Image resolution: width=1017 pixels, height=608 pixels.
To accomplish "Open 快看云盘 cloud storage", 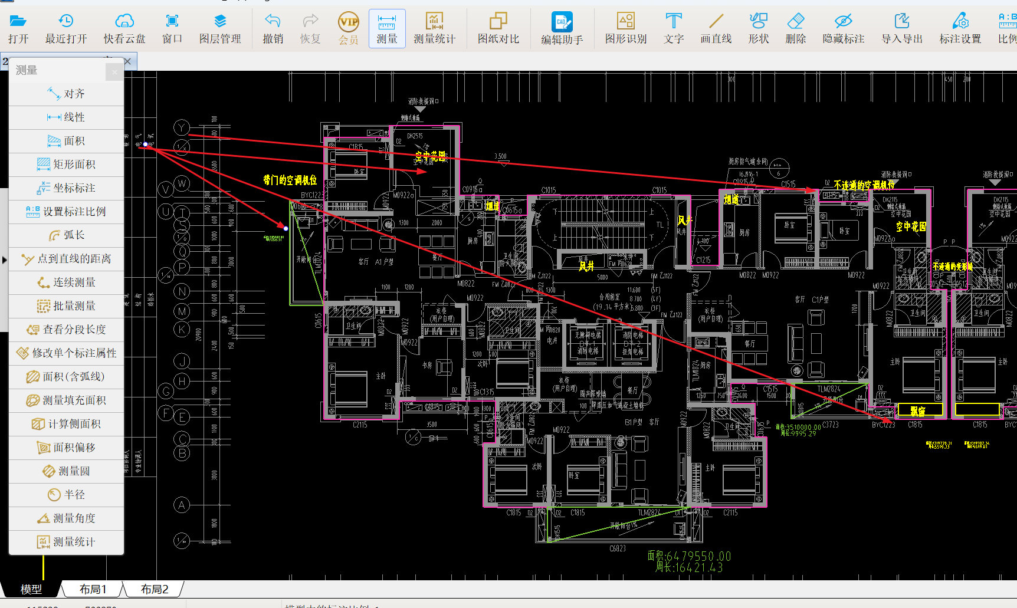I will [124, 29].
